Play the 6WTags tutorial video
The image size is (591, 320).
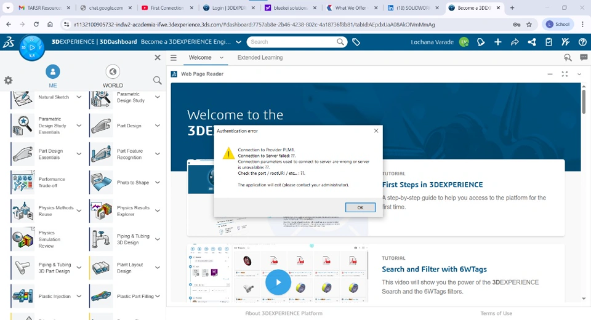tap(278, 282)
